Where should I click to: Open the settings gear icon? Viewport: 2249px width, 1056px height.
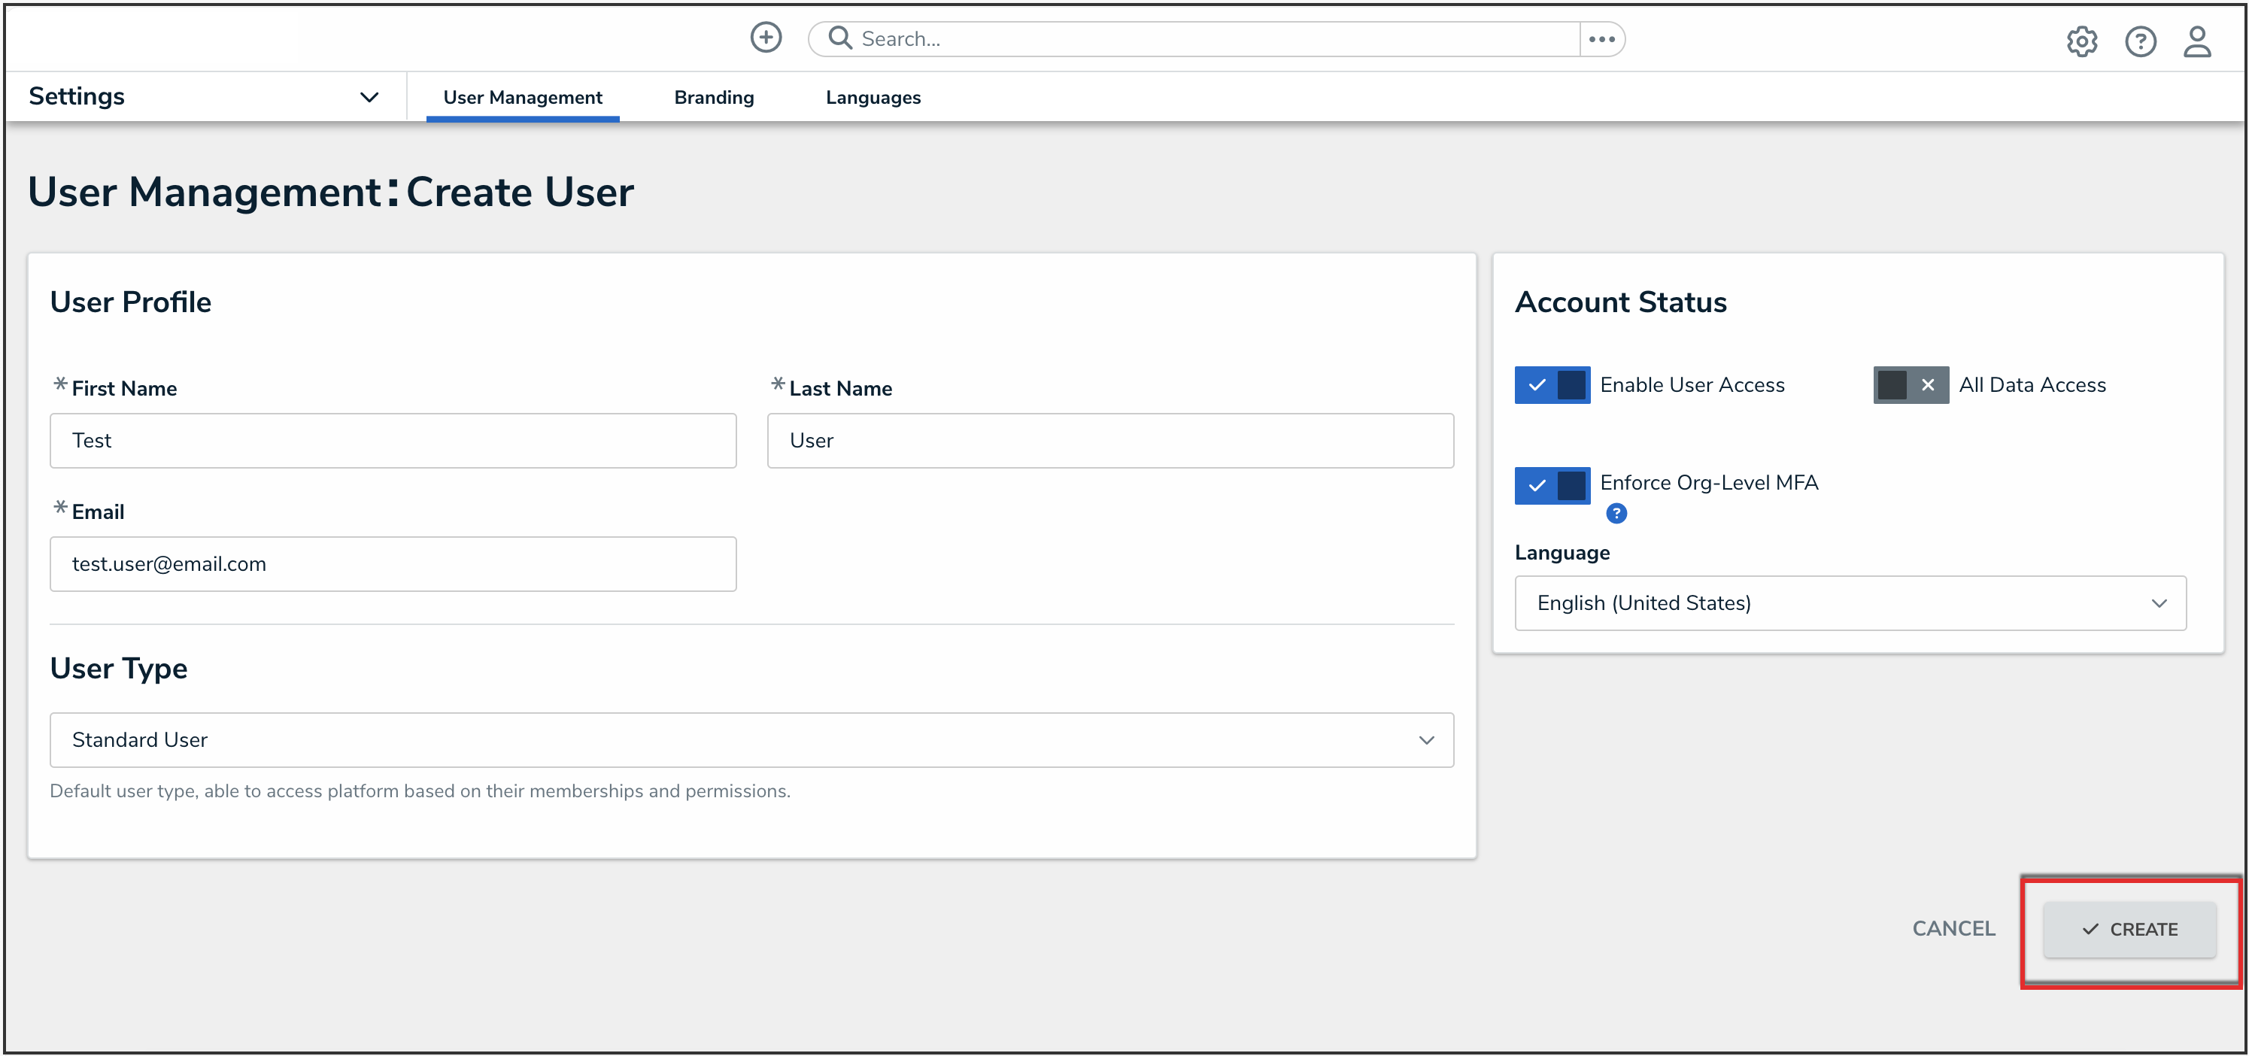click(x=2081, y=41)
